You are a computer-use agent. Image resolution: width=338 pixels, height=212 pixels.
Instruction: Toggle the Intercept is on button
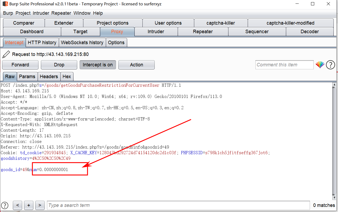tap(98, 65)
